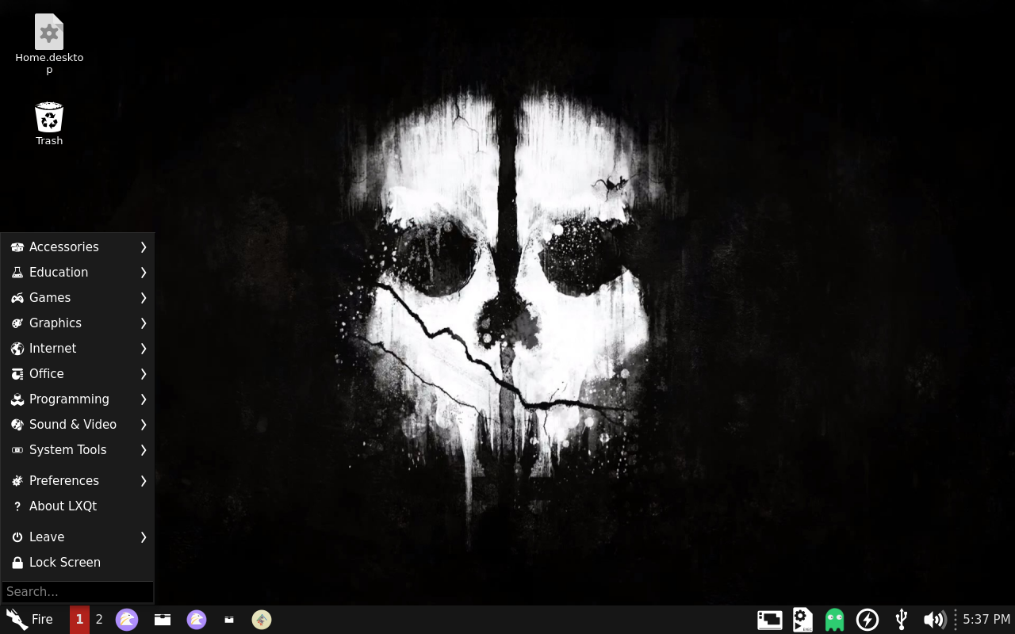The image size is (1015, 634).
Task: Expand the Education submenu chevron
Action: [x=144, y=273]
